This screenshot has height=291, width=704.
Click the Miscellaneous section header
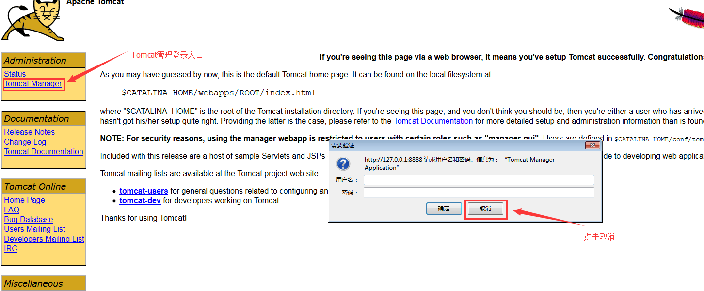click(44, 284)
